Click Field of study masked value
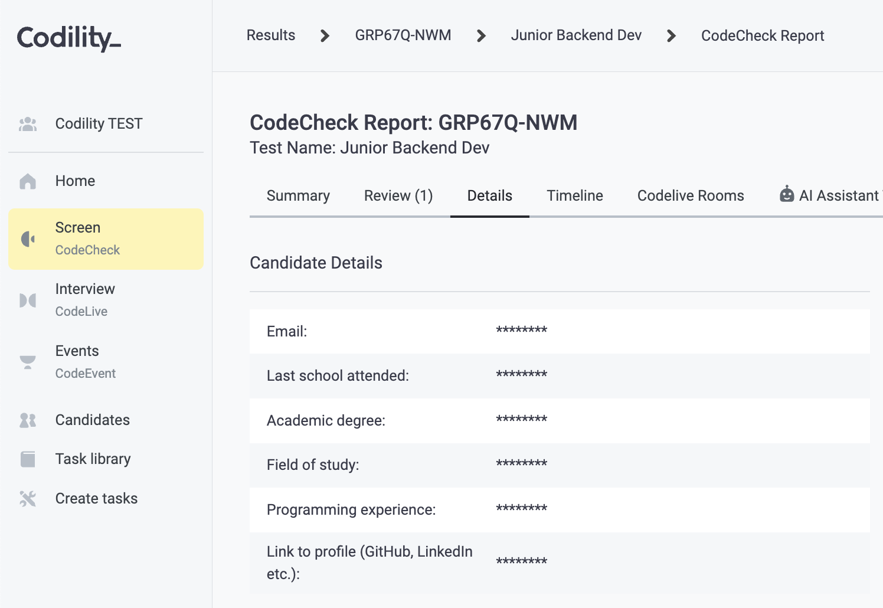Screen dimensions: 883x608 click(522, 464)
